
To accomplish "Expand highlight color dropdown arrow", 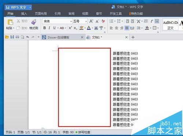I will [85, 28].
